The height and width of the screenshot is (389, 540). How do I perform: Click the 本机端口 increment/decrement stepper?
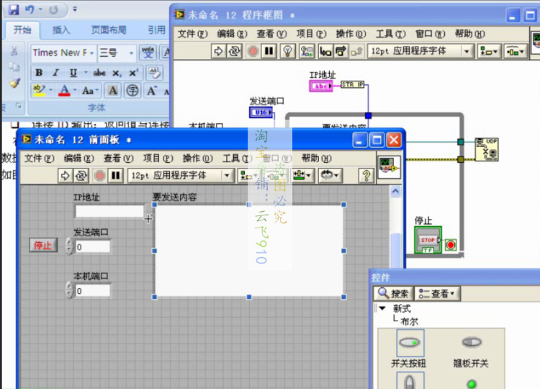(69, 291)
